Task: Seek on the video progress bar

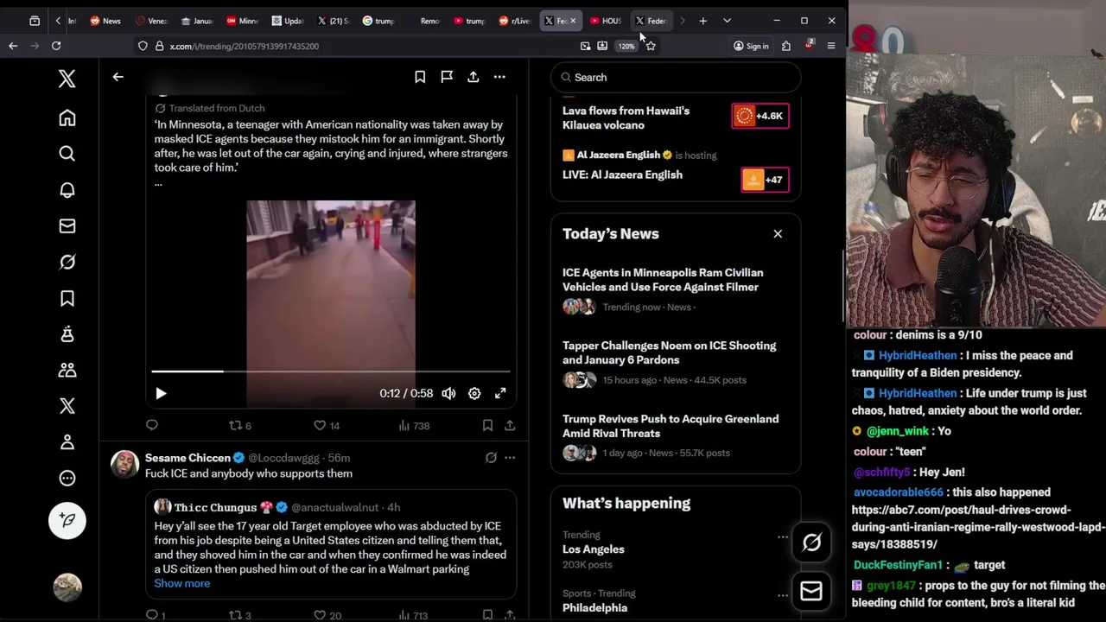Action: click(x=331, y=371)
